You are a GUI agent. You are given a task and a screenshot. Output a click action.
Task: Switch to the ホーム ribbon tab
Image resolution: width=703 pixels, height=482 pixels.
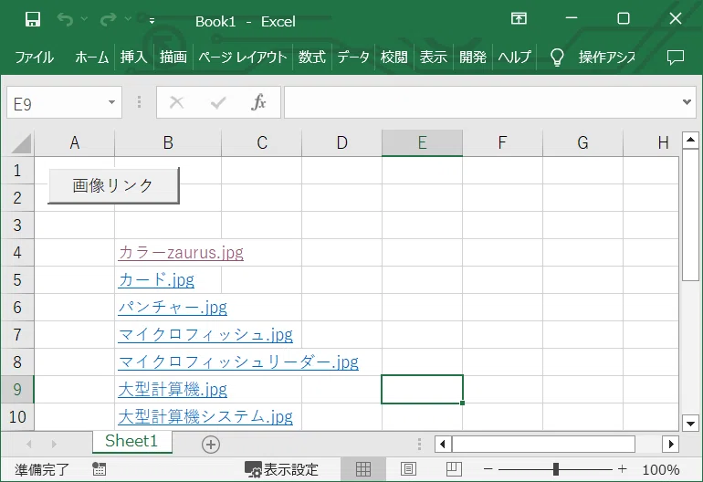coord(92,58)
